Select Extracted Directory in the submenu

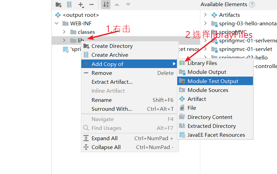[215, 126]
